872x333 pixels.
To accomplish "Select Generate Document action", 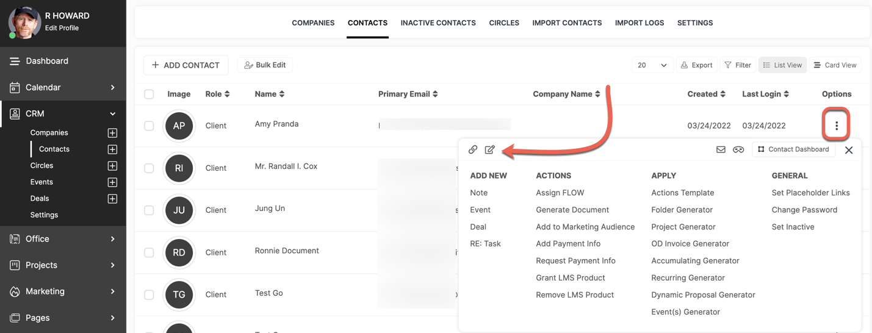I will (572, 210).
